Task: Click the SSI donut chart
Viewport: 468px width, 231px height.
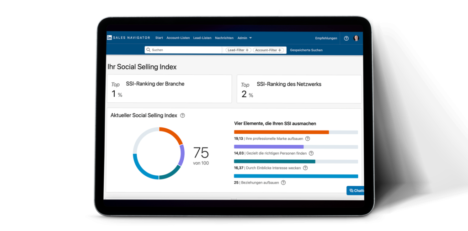Action: (x=159, y=153)
